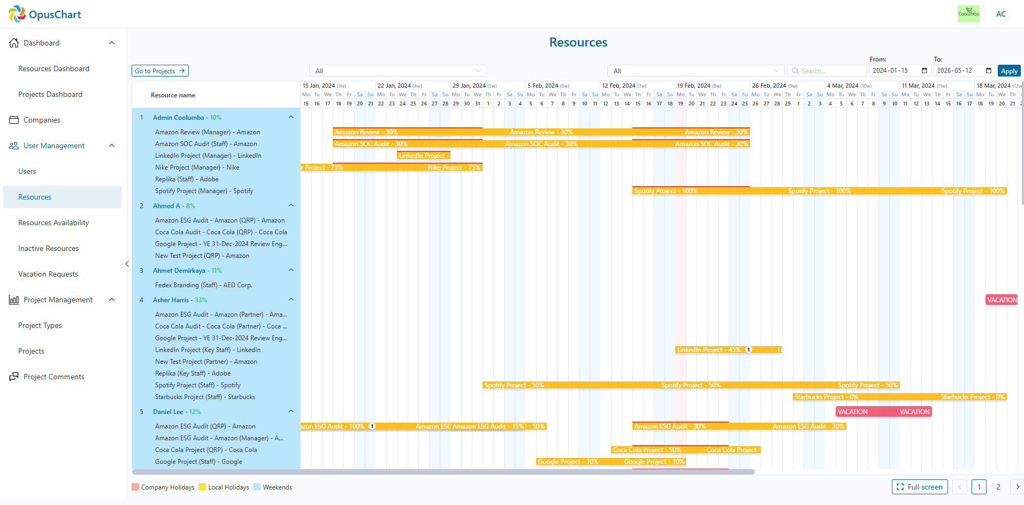Click the search magnifier icon
This screenshot has height=505, width=1024.
[x=796, y=71]
